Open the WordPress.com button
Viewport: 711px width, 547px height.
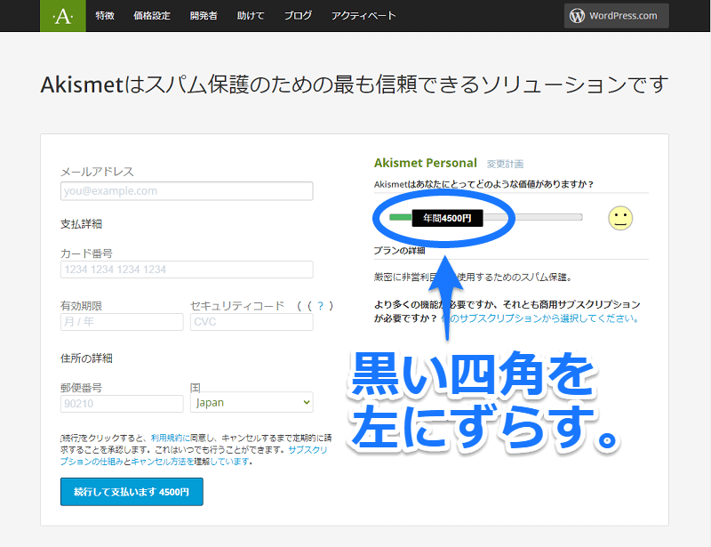pyautogui.click(x=614, y=16)
